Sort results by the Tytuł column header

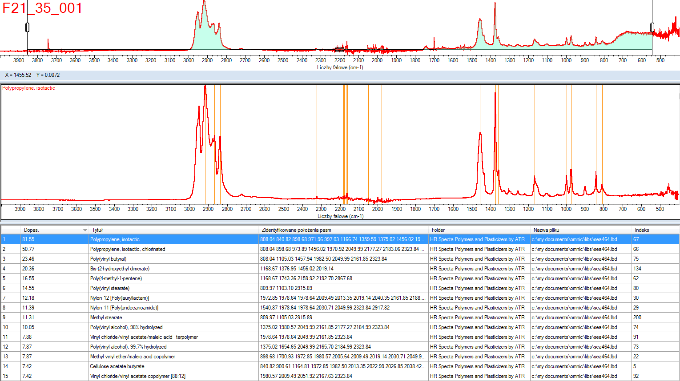[97, 230]
